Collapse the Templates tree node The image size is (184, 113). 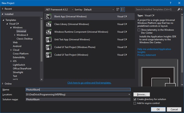coord(3,20)
